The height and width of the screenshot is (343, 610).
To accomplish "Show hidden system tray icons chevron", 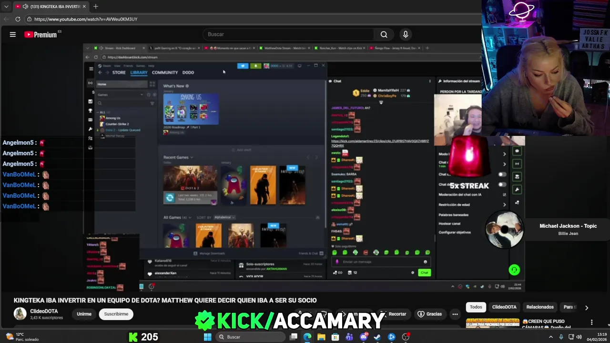I will coord(551,337).
